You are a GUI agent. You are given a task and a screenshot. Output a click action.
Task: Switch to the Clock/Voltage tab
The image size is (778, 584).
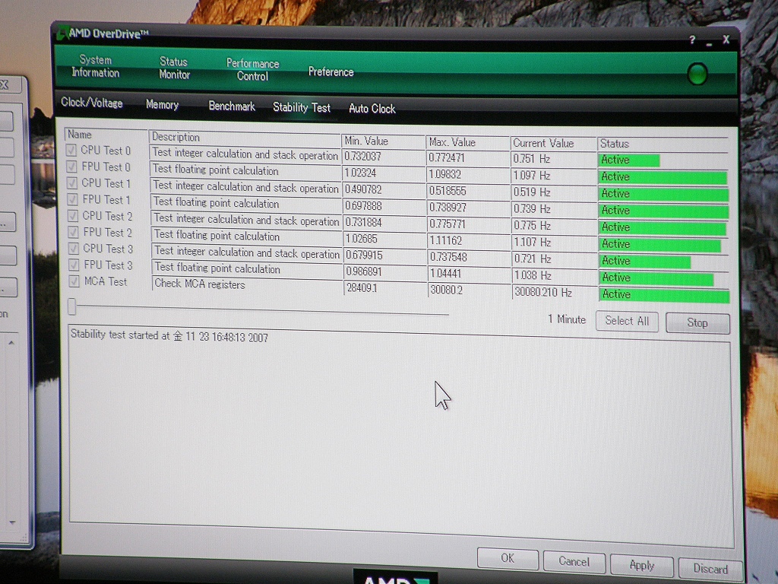point(92,103)
